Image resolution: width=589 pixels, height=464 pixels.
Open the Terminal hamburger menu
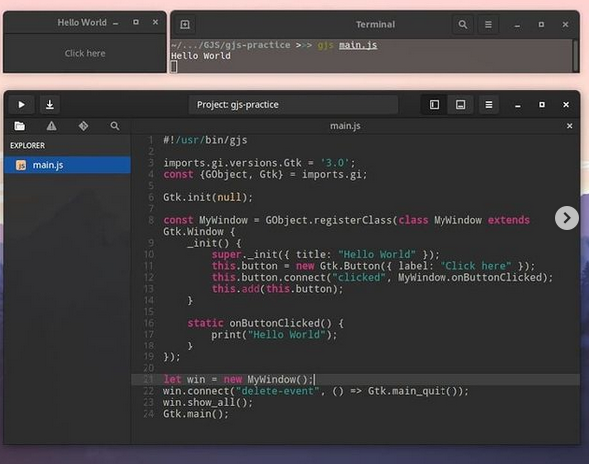click(488, 25)
